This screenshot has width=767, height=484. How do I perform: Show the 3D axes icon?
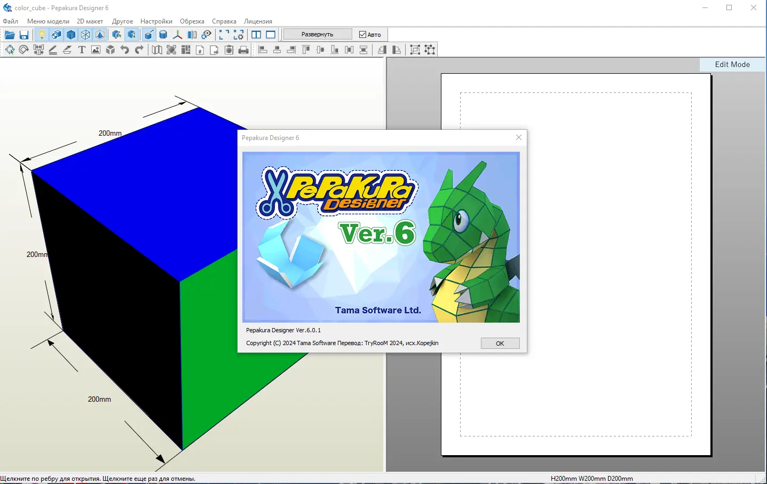pos(178,35)
